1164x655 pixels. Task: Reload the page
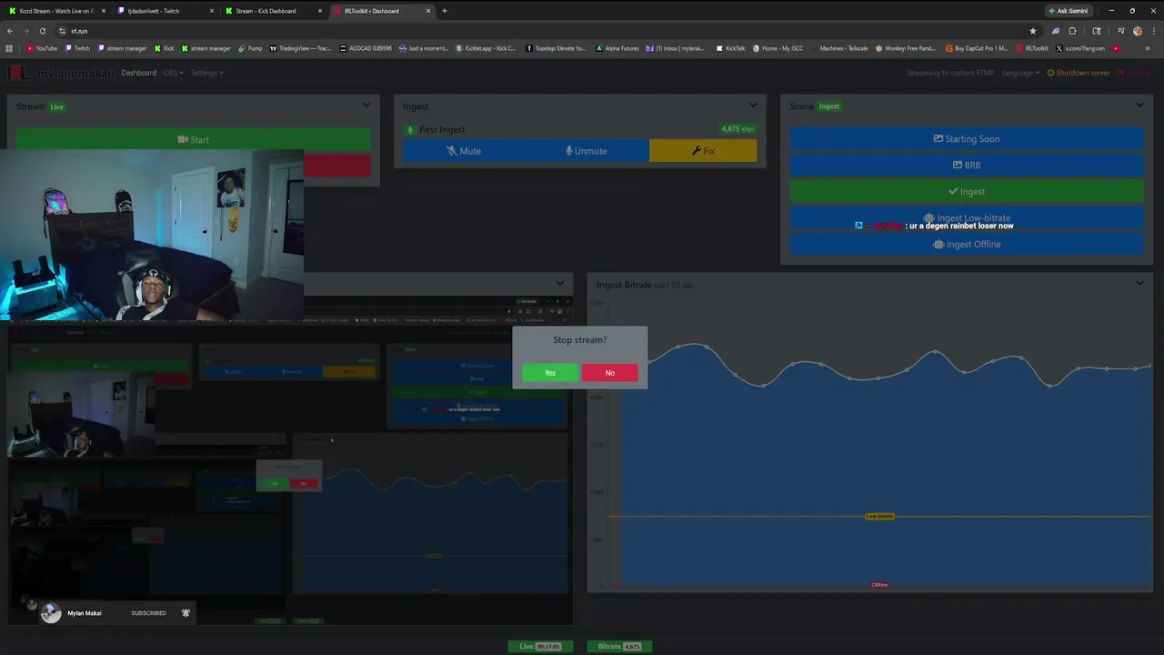point(42,31)
